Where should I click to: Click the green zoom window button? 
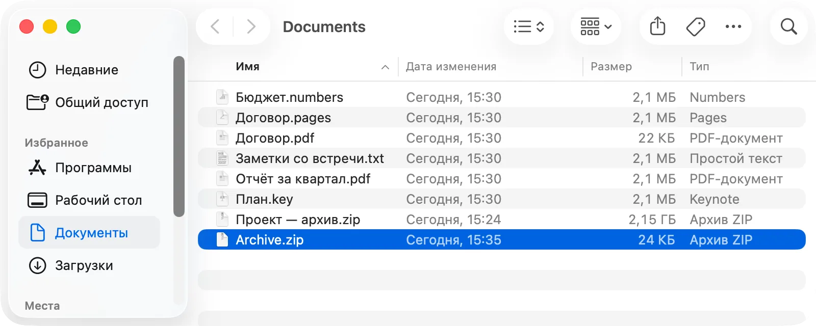pos(73,26)
